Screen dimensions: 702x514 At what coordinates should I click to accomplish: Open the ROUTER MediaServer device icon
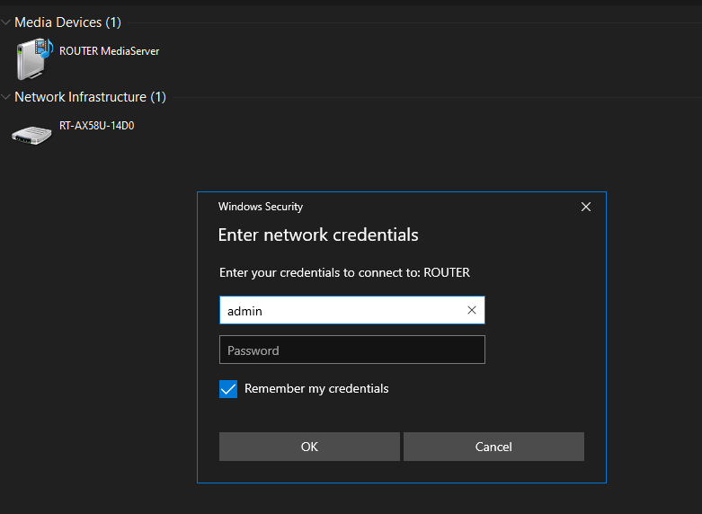(34, 59)
